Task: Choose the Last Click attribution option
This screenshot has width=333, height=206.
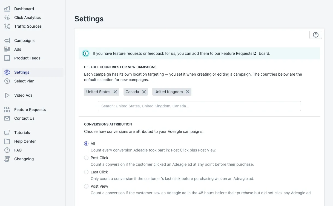Action: click(x=86, y=172)
